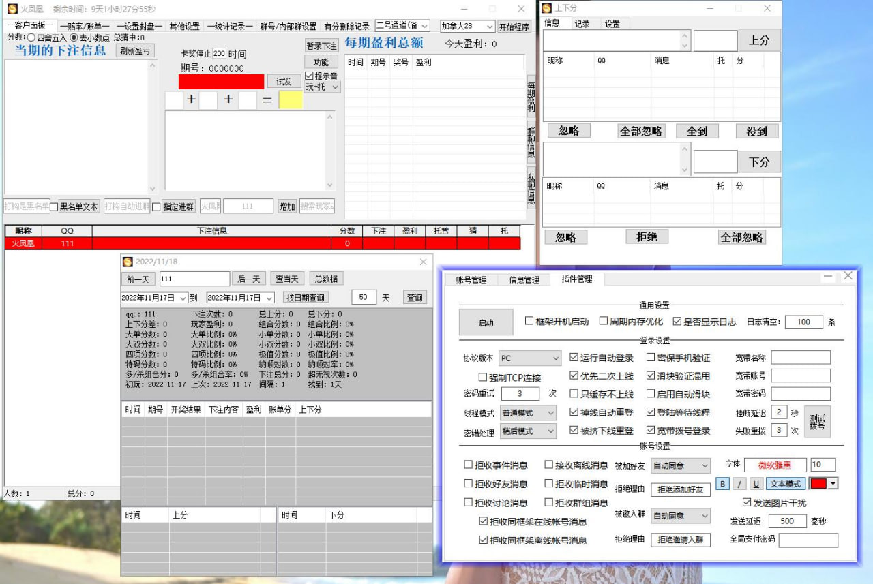Image resolution: width=873 pixels, height=584 pixels.
Task: Open the 线程模式 普通模式 dropdown
Action: point(529,413)
